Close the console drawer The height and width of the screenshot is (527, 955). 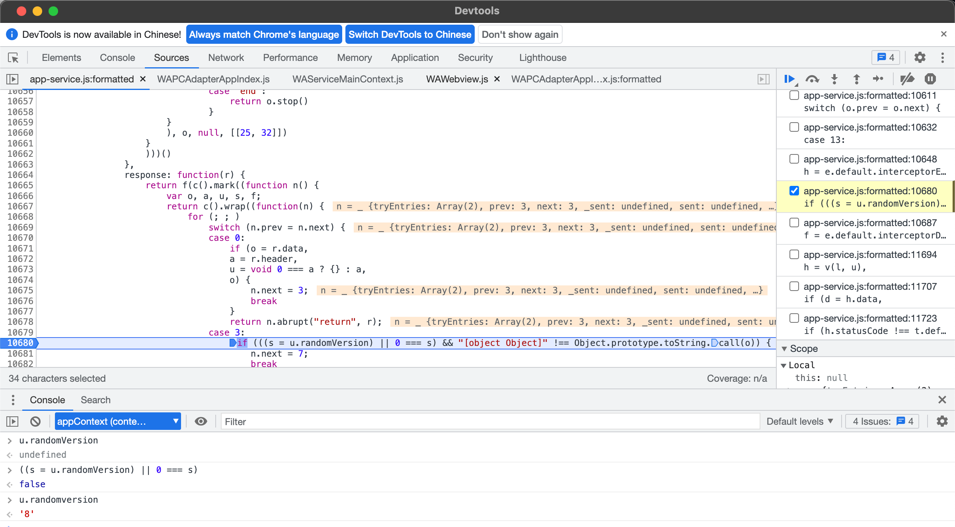(x=942, y=400)
